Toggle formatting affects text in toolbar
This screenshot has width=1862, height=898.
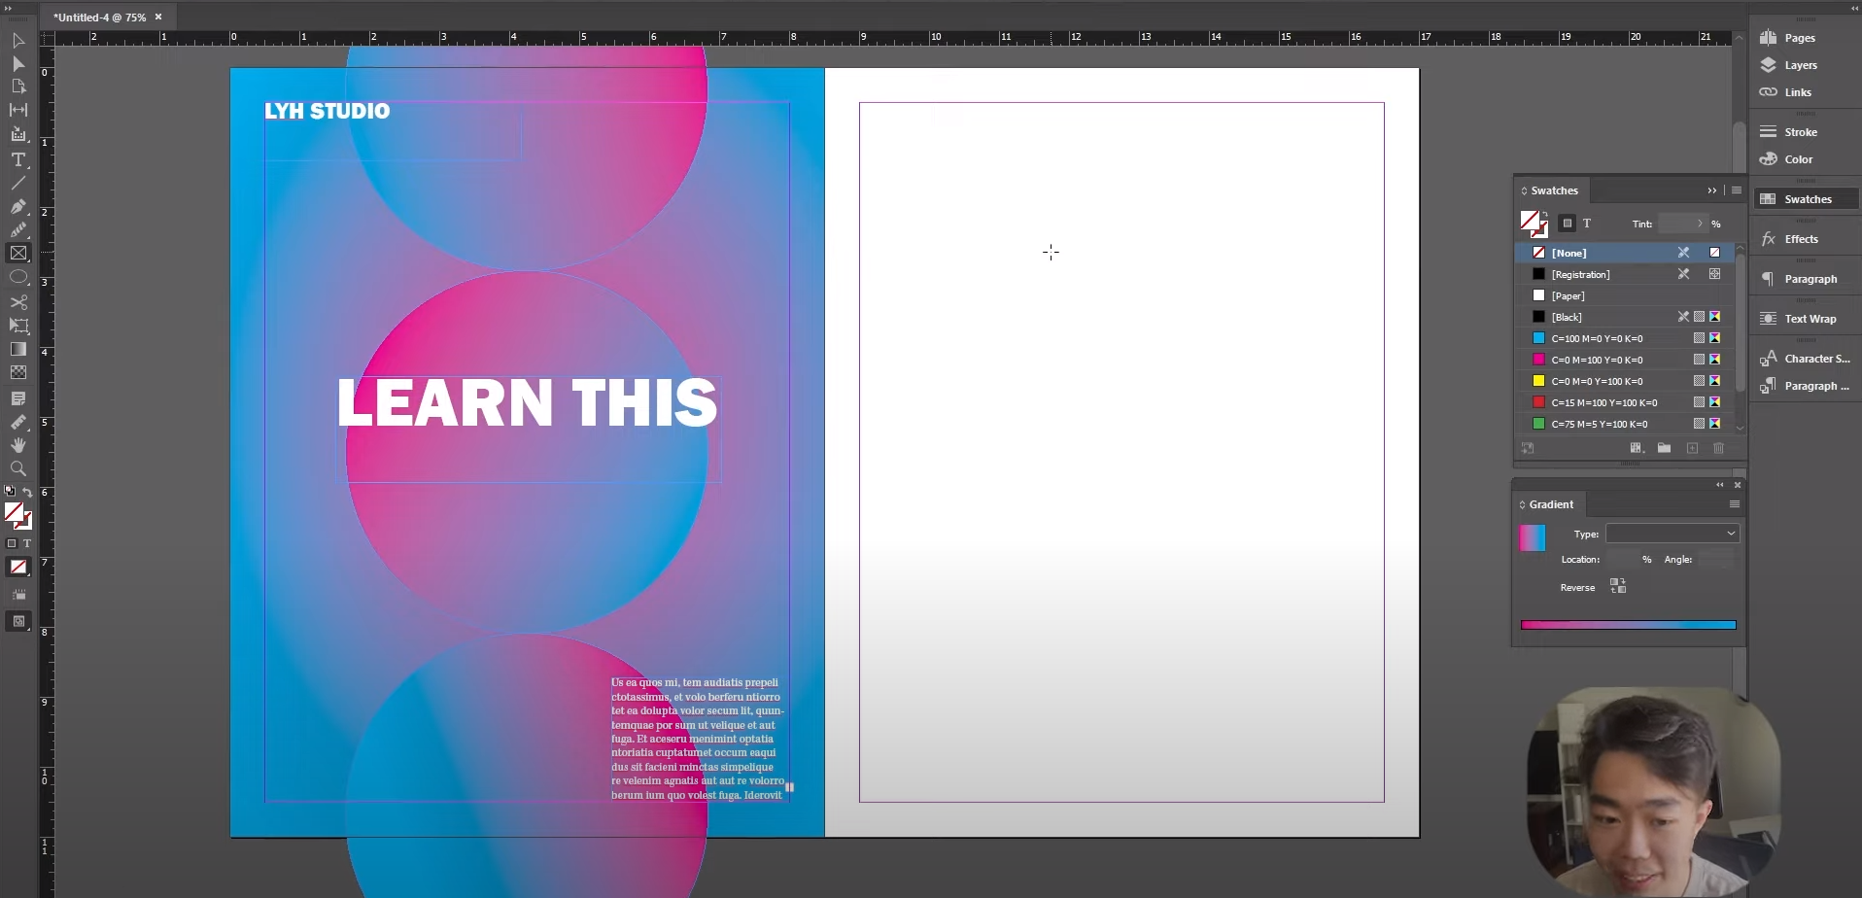click(27, 543)
